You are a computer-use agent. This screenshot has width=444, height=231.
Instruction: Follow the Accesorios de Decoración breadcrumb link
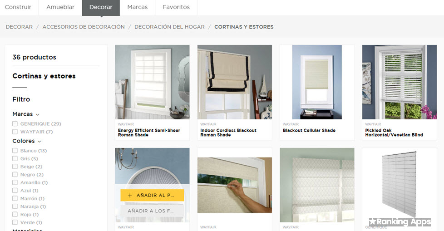[84, 27]
